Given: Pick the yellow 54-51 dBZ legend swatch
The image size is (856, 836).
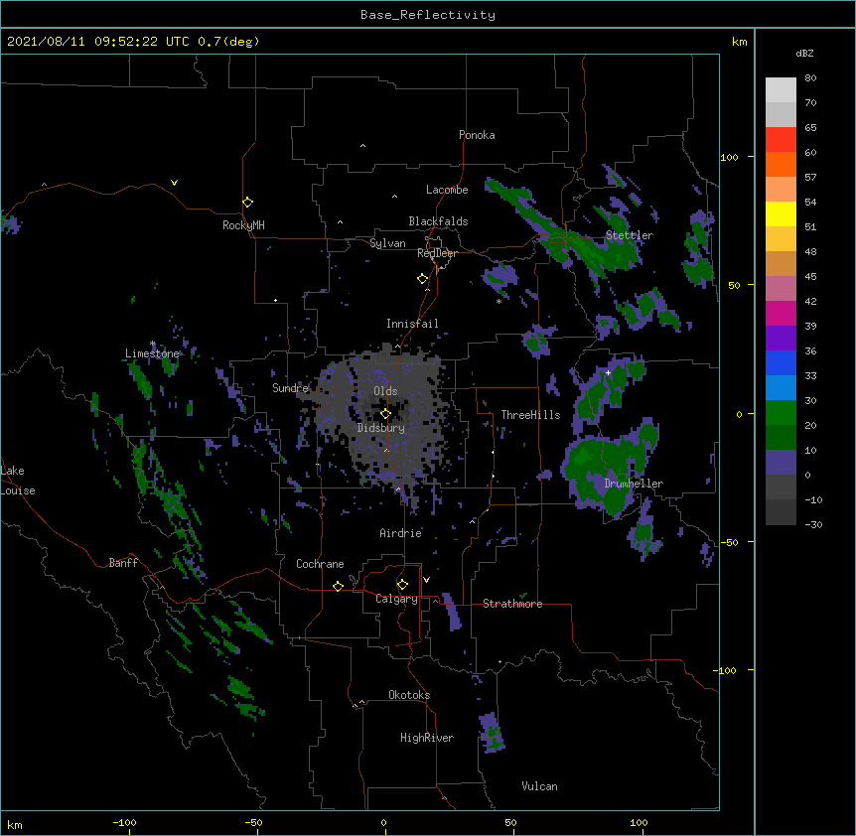Looking at the screenshot, I should point(781,213).
